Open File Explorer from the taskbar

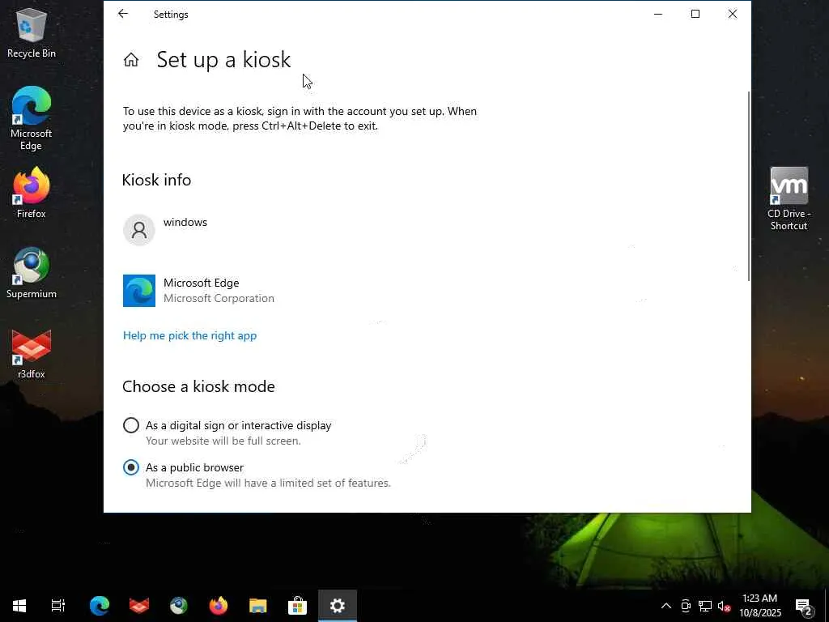point(258,606)
